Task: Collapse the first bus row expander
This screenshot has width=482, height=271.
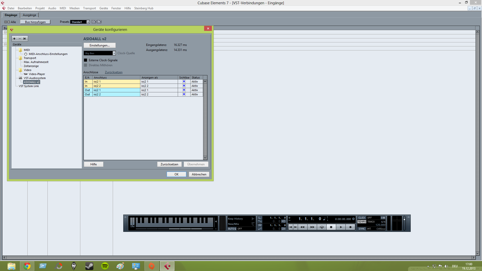Action: [x=5, y=32]
